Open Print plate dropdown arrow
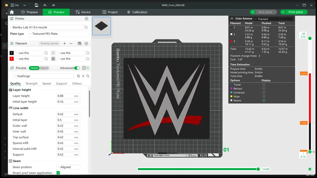Image resolution: width=317 pixels, height=178 pixels. click(283, 12)
